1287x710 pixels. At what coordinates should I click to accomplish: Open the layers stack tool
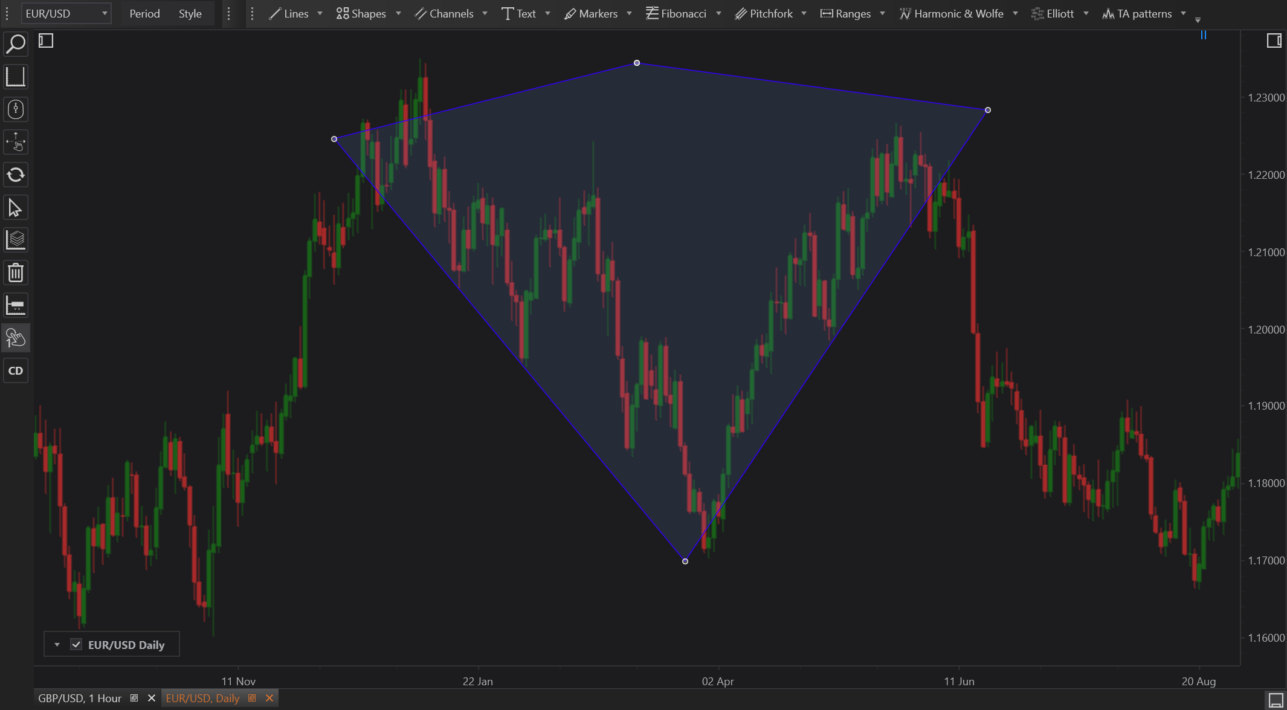(16, 240)
